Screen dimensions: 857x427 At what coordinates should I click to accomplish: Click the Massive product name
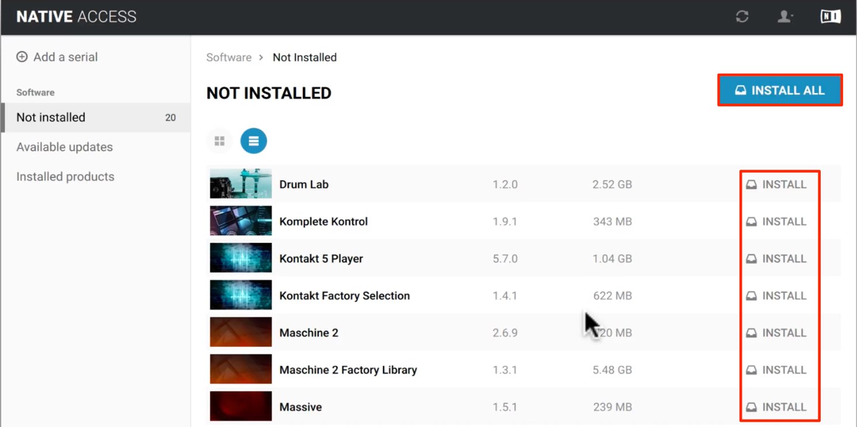(300, 407)
